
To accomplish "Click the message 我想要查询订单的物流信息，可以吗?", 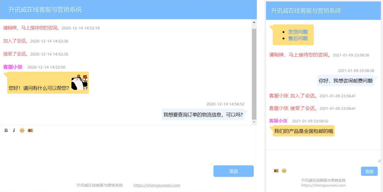I will pos(203,115).
